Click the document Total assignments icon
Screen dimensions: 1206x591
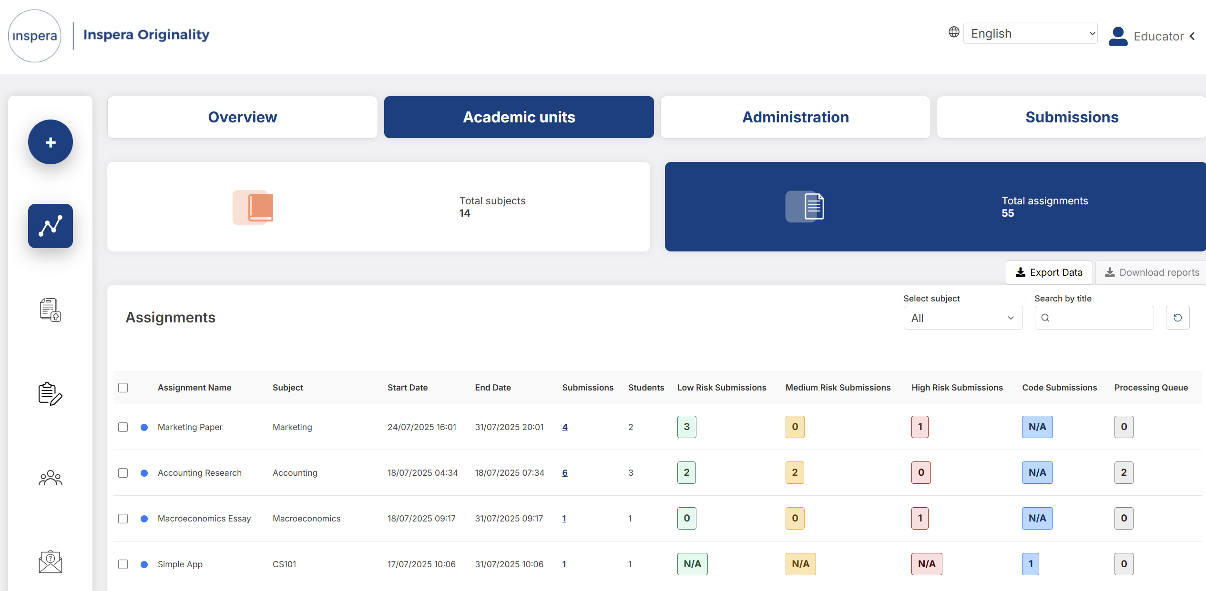click(805, 207)
